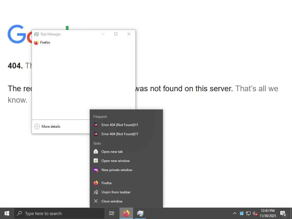This screenshot has width=292, height=219.
Task: Expand More details in Task Manager
Action: coord(47,126)
